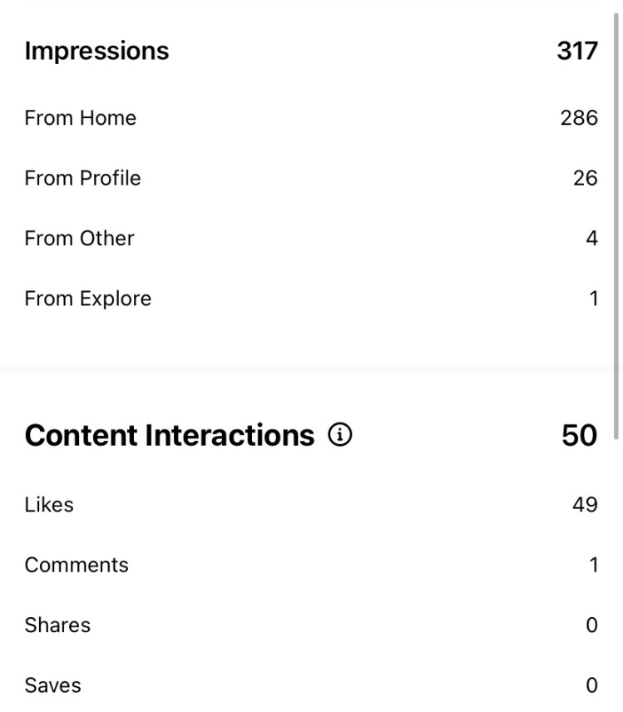Tap the Comments count value
The height and width of the screenshot is (712, 623).
593,565
